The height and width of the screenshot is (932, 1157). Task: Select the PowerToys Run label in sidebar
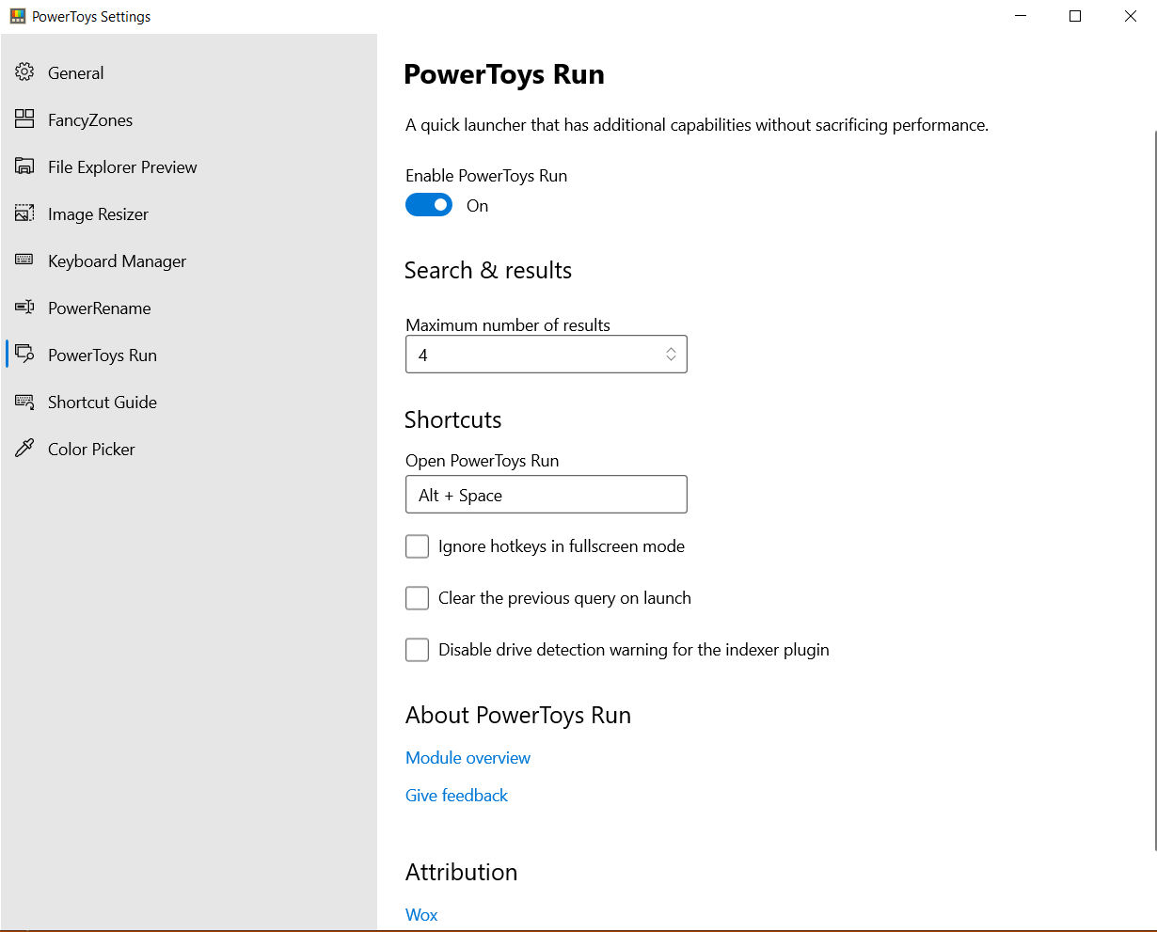(103, 355)
